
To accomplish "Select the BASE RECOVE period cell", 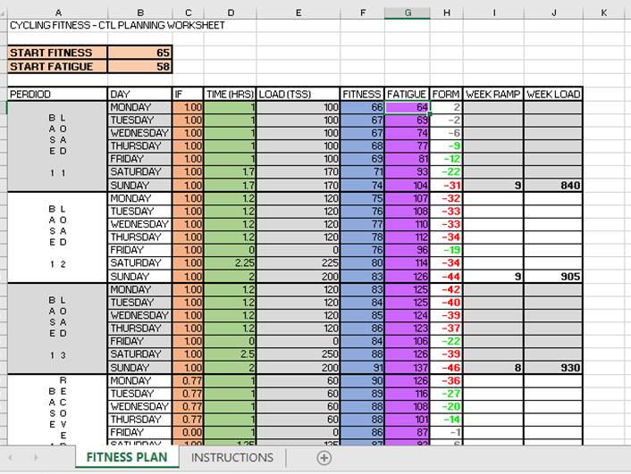I will point(57,410).
